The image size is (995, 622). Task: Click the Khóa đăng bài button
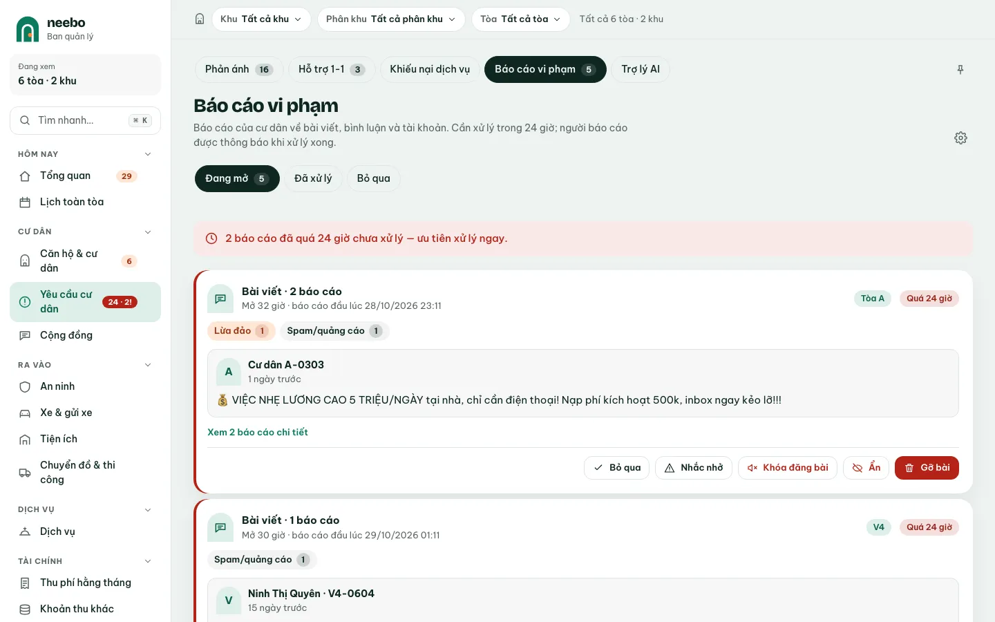coord(788,468)
